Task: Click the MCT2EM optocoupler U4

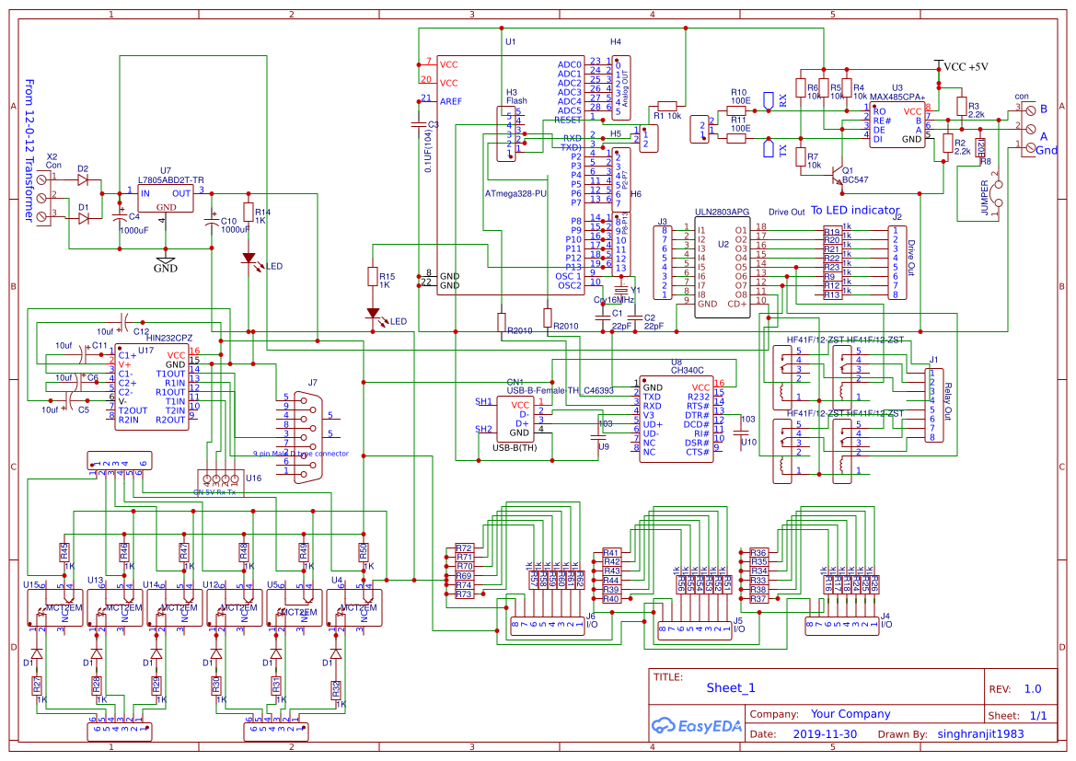Action: point(356,605)
